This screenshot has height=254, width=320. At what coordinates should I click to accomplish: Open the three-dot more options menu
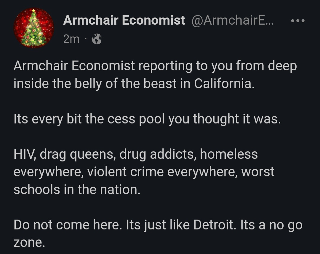pos(298,21)
